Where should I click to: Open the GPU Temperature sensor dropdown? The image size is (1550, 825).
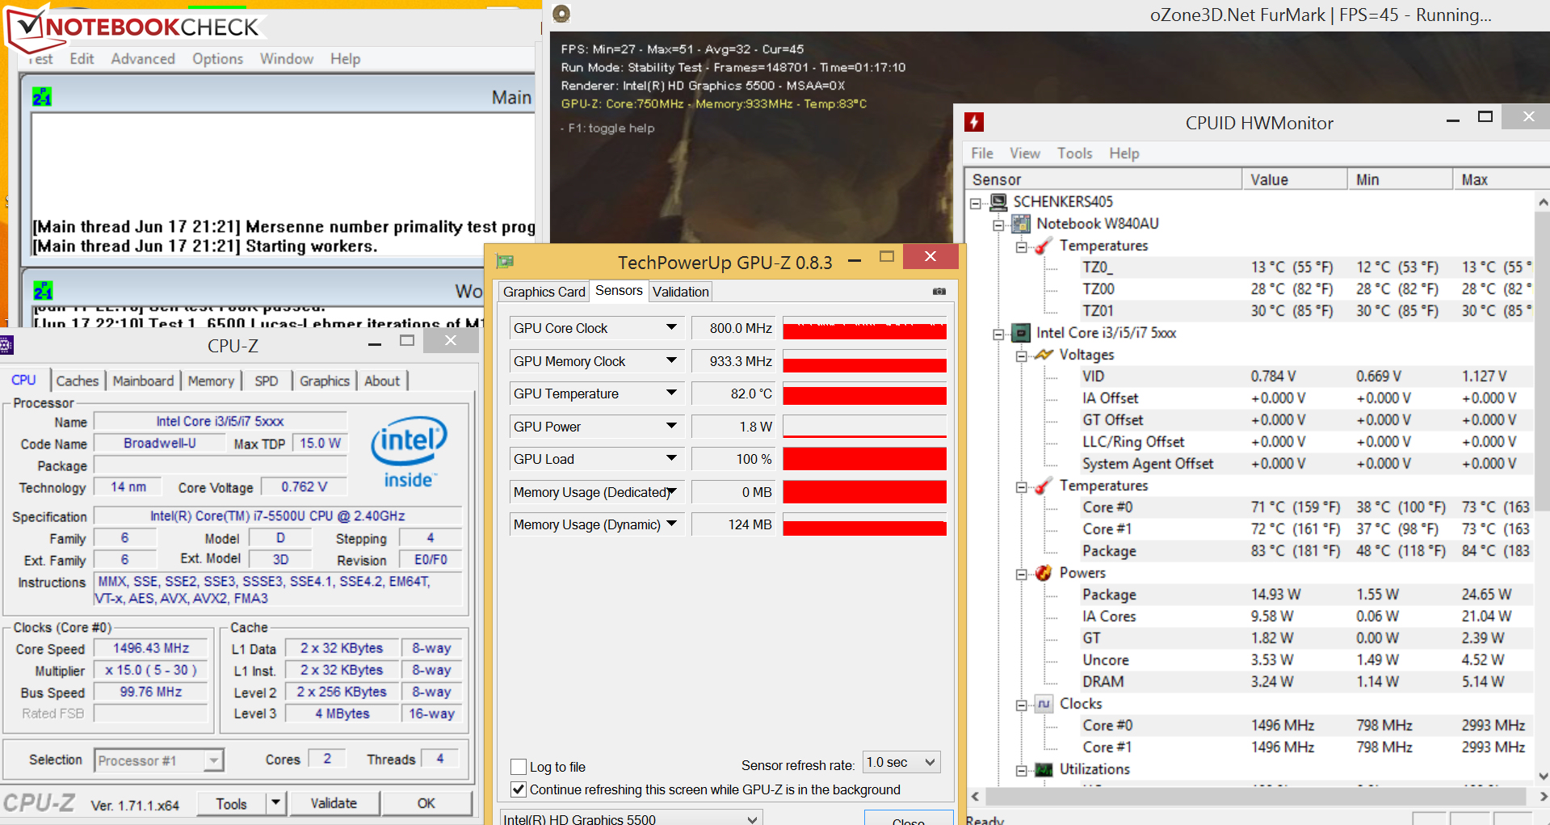click(x=671, y=394)
